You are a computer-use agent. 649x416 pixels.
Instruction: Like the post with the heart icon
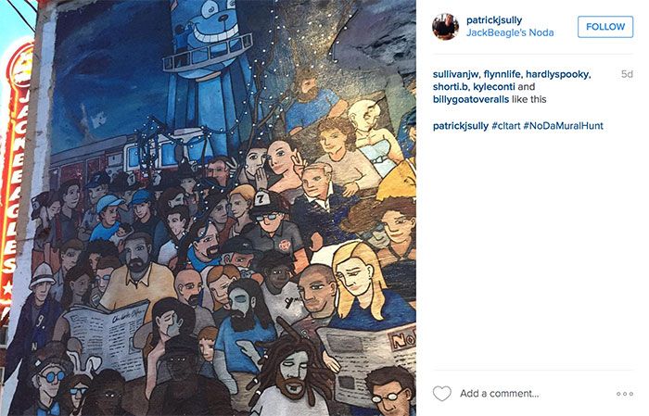[x=441, y=393]
